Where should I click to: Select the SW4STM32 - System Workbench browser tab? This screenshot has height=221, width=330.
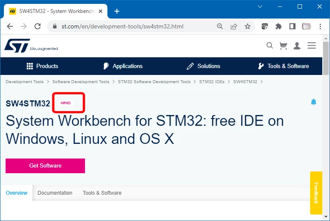56,11
